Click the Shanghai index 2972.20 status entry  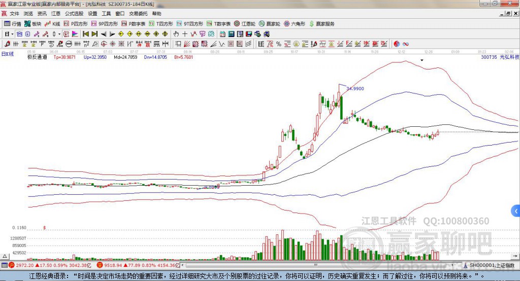[x=50, y=265]
